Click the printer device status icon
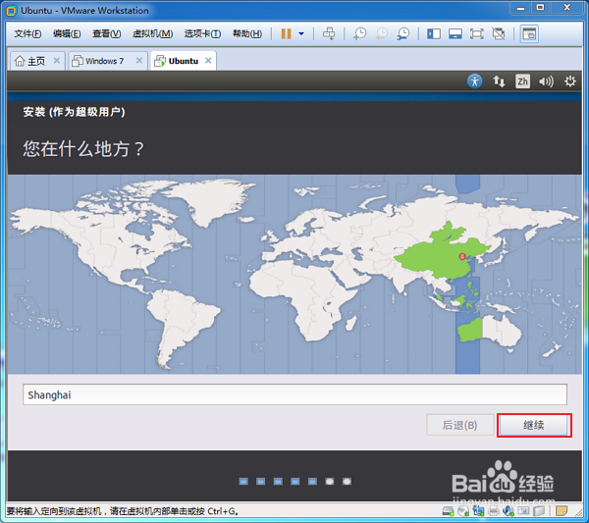 pos(493,511)
